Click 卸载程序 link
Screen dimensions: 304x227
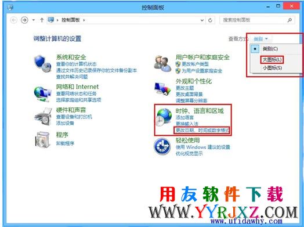[65, 143]
